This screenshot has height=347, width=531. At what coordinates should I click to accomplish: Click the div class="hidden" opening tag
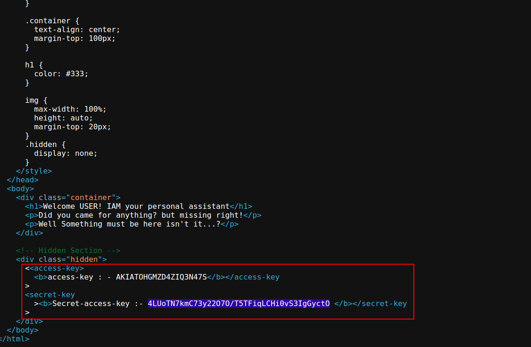point(61,259)
